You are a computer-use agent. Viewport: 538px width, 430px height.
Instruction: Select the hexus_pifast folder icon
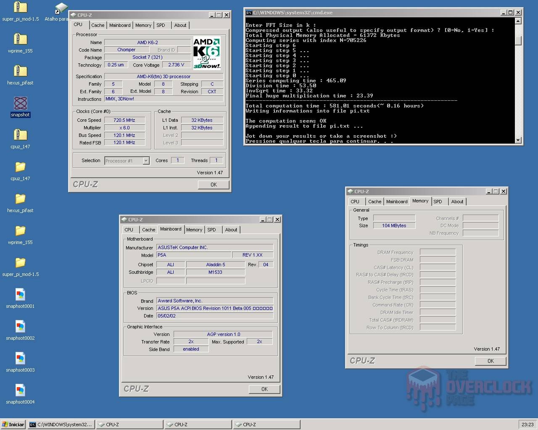(x=20, y=199)
